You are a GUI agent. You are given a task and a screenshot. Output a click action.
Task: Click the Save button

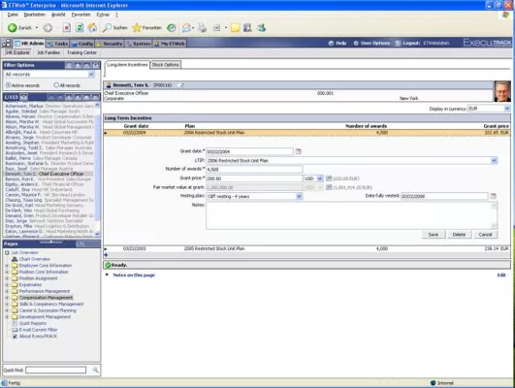tap(434, 235)
